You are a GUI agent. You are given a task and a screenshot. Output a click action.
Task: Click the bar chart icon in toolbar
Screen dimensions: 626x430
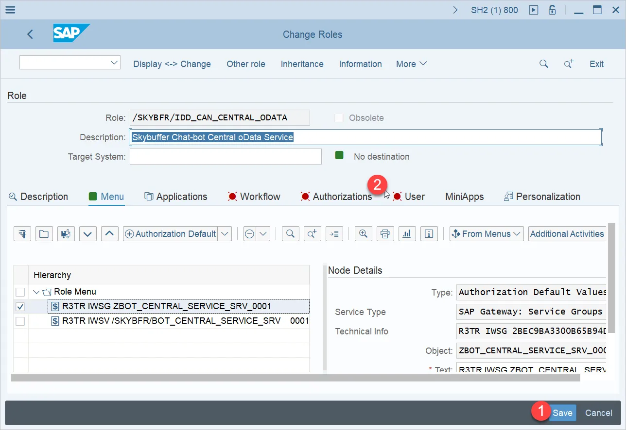[x=407, y=233]
